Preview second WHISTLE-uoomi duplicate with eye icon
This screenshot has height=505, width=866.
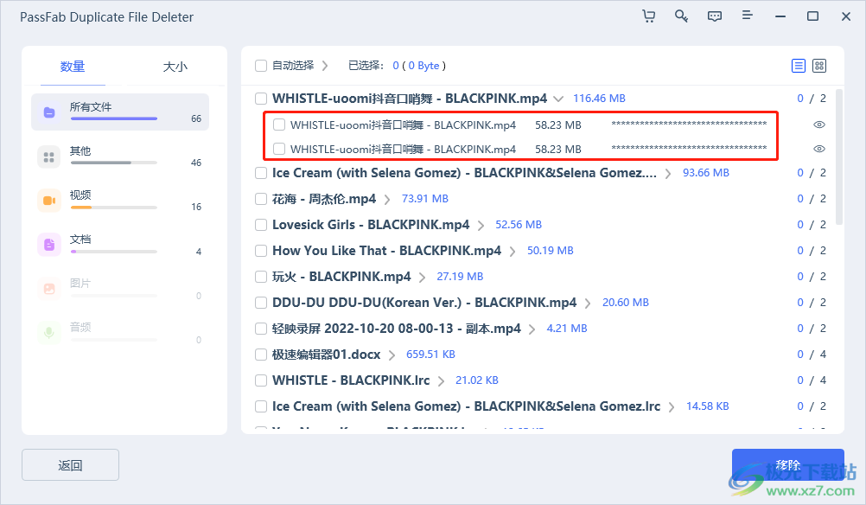(x=819, y=149)
